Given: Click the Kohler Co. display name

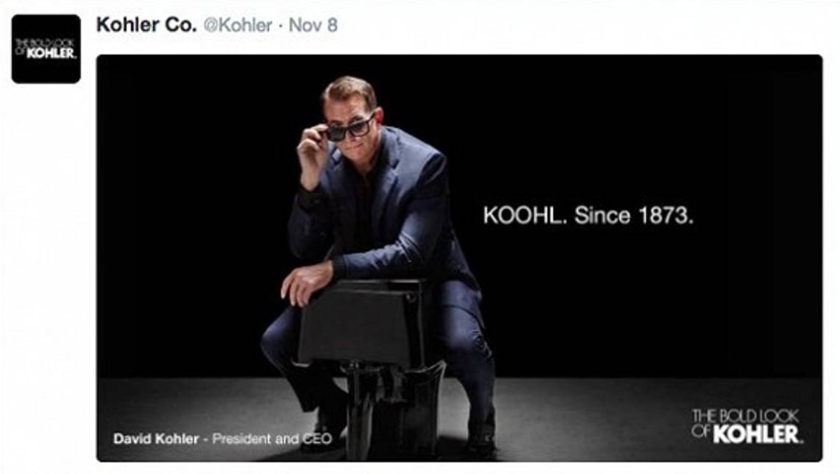Looking at the screenshot, I should [146, 25].
